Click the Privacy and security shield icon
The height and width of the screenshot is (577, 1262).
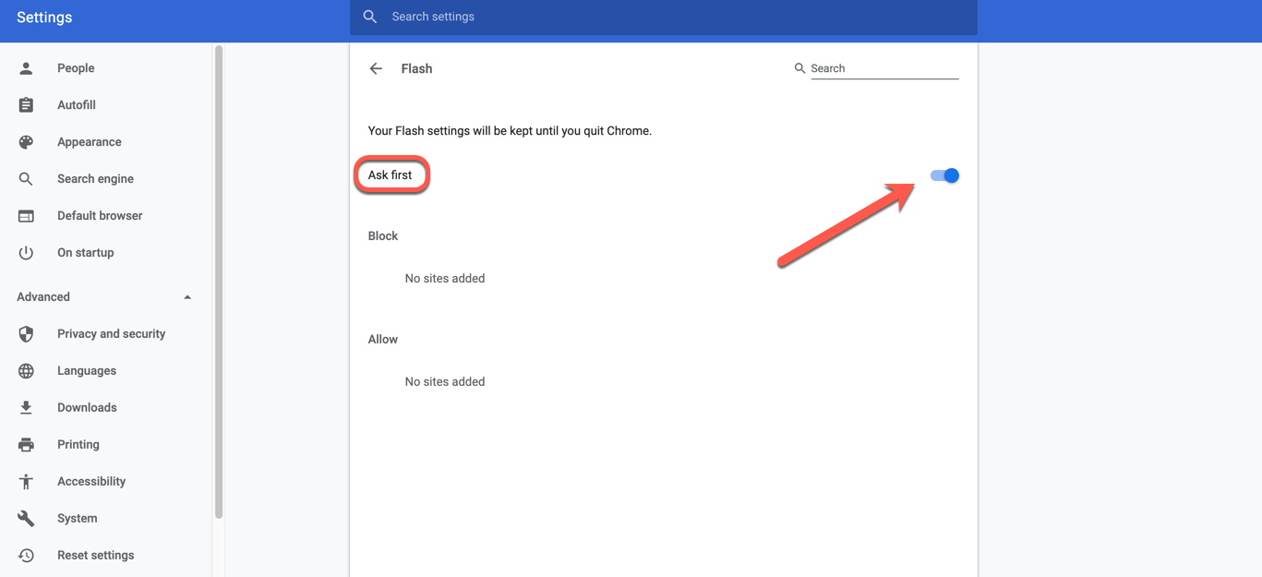(26, 334)
